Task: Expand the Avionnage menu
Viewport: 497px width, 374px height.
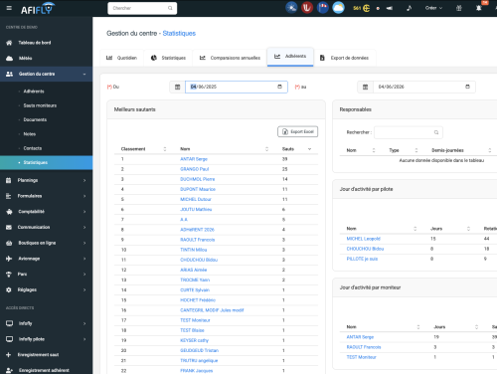Action: [47, 259]
